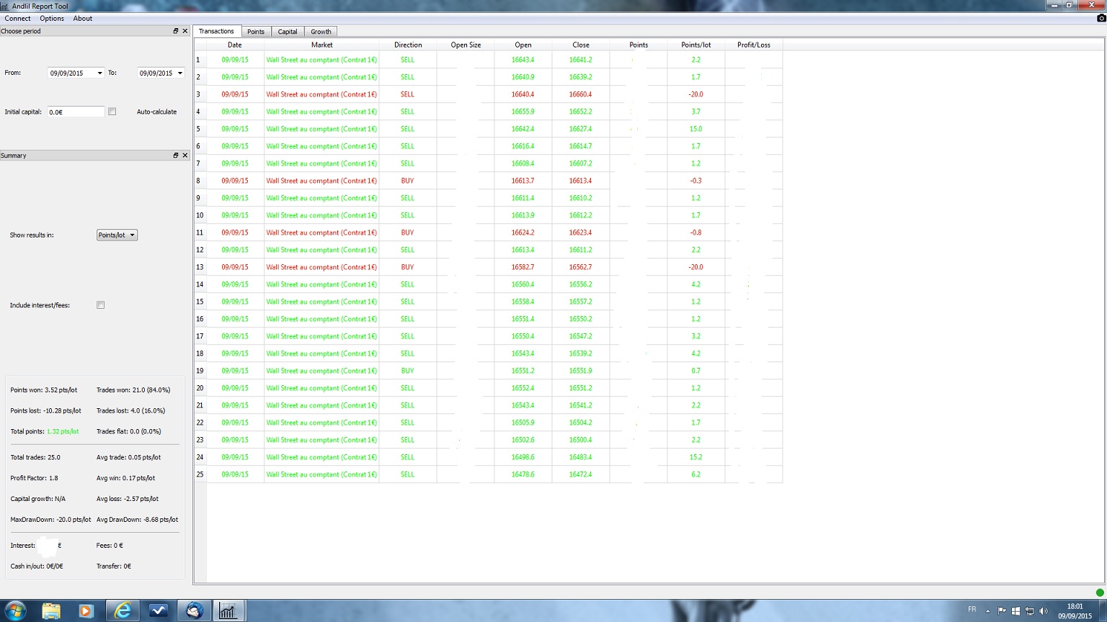Click the camera screenshot icon at top right
Screen dimensions: 1107x622
click(1101, 18)
